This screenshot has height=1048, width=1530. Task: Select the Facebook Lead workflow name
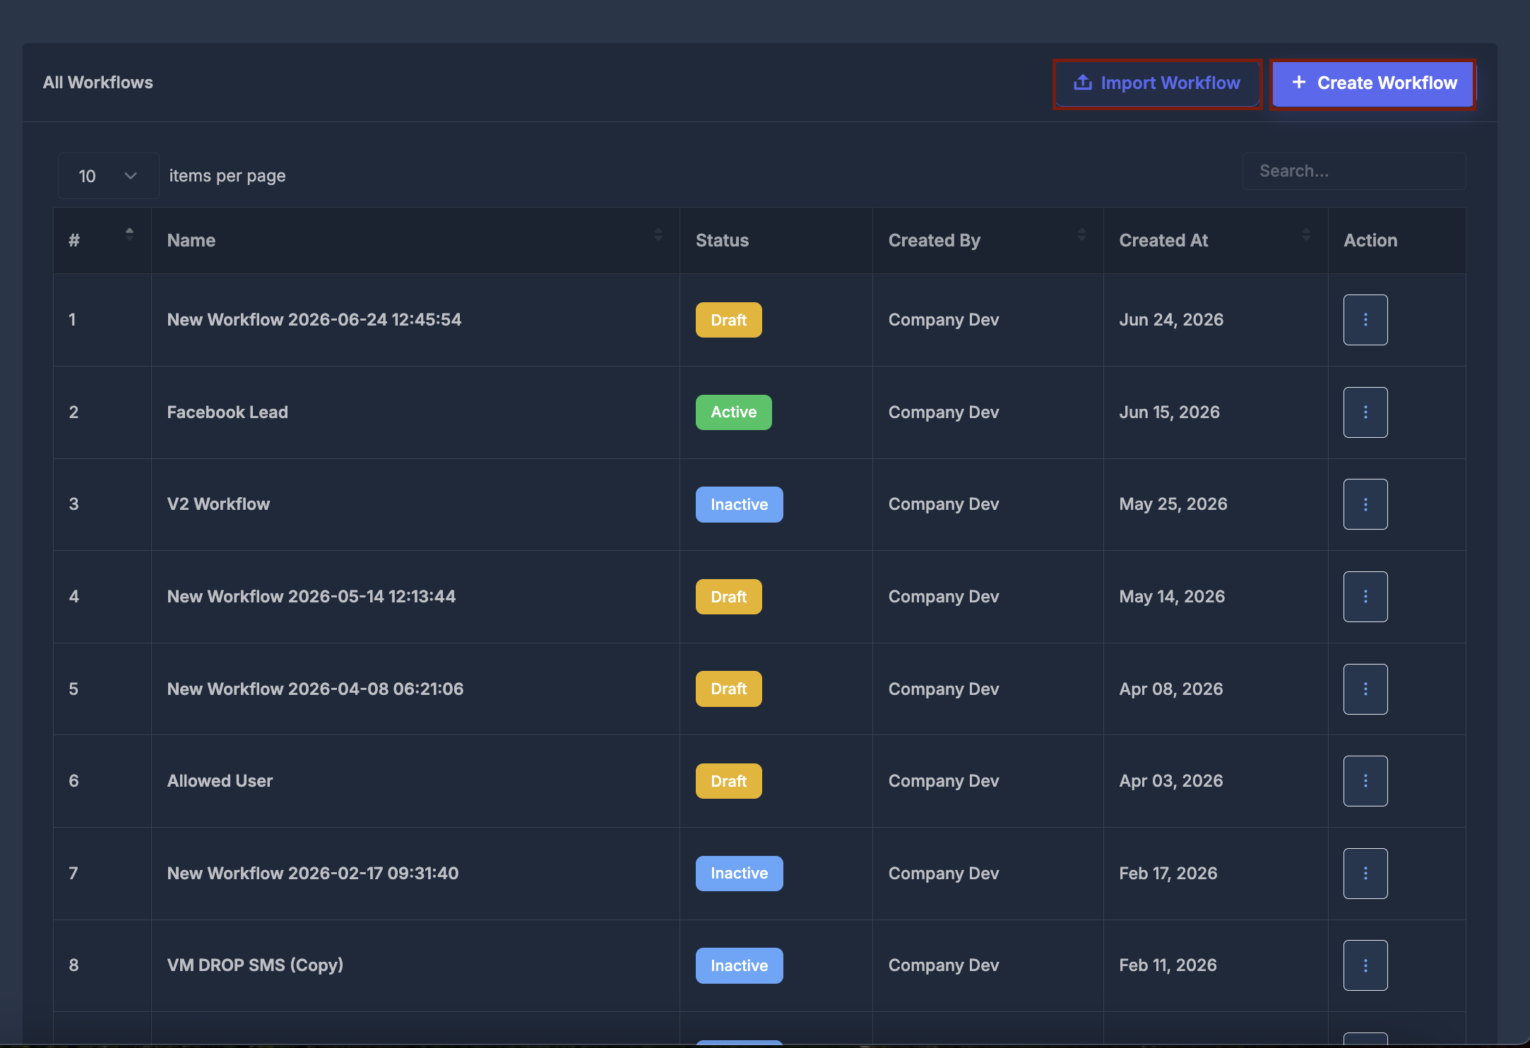227,412
